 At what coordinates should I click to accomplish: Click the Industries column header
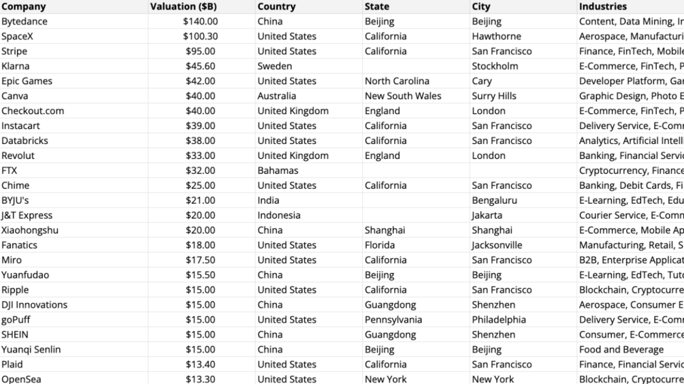pyautogui.click(x=630, y=7)
